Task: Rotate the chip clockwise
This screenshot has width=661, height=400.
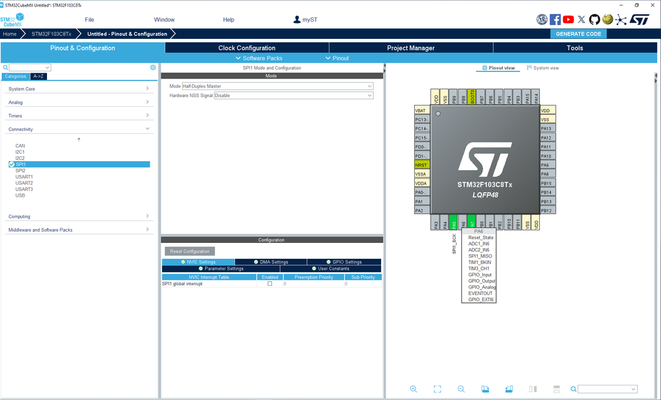Action: 485,389
